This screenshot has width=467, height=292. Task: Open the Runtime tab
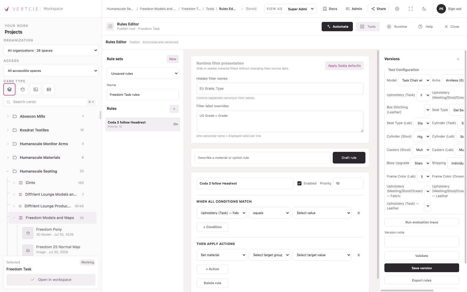[x=397, y=27]
